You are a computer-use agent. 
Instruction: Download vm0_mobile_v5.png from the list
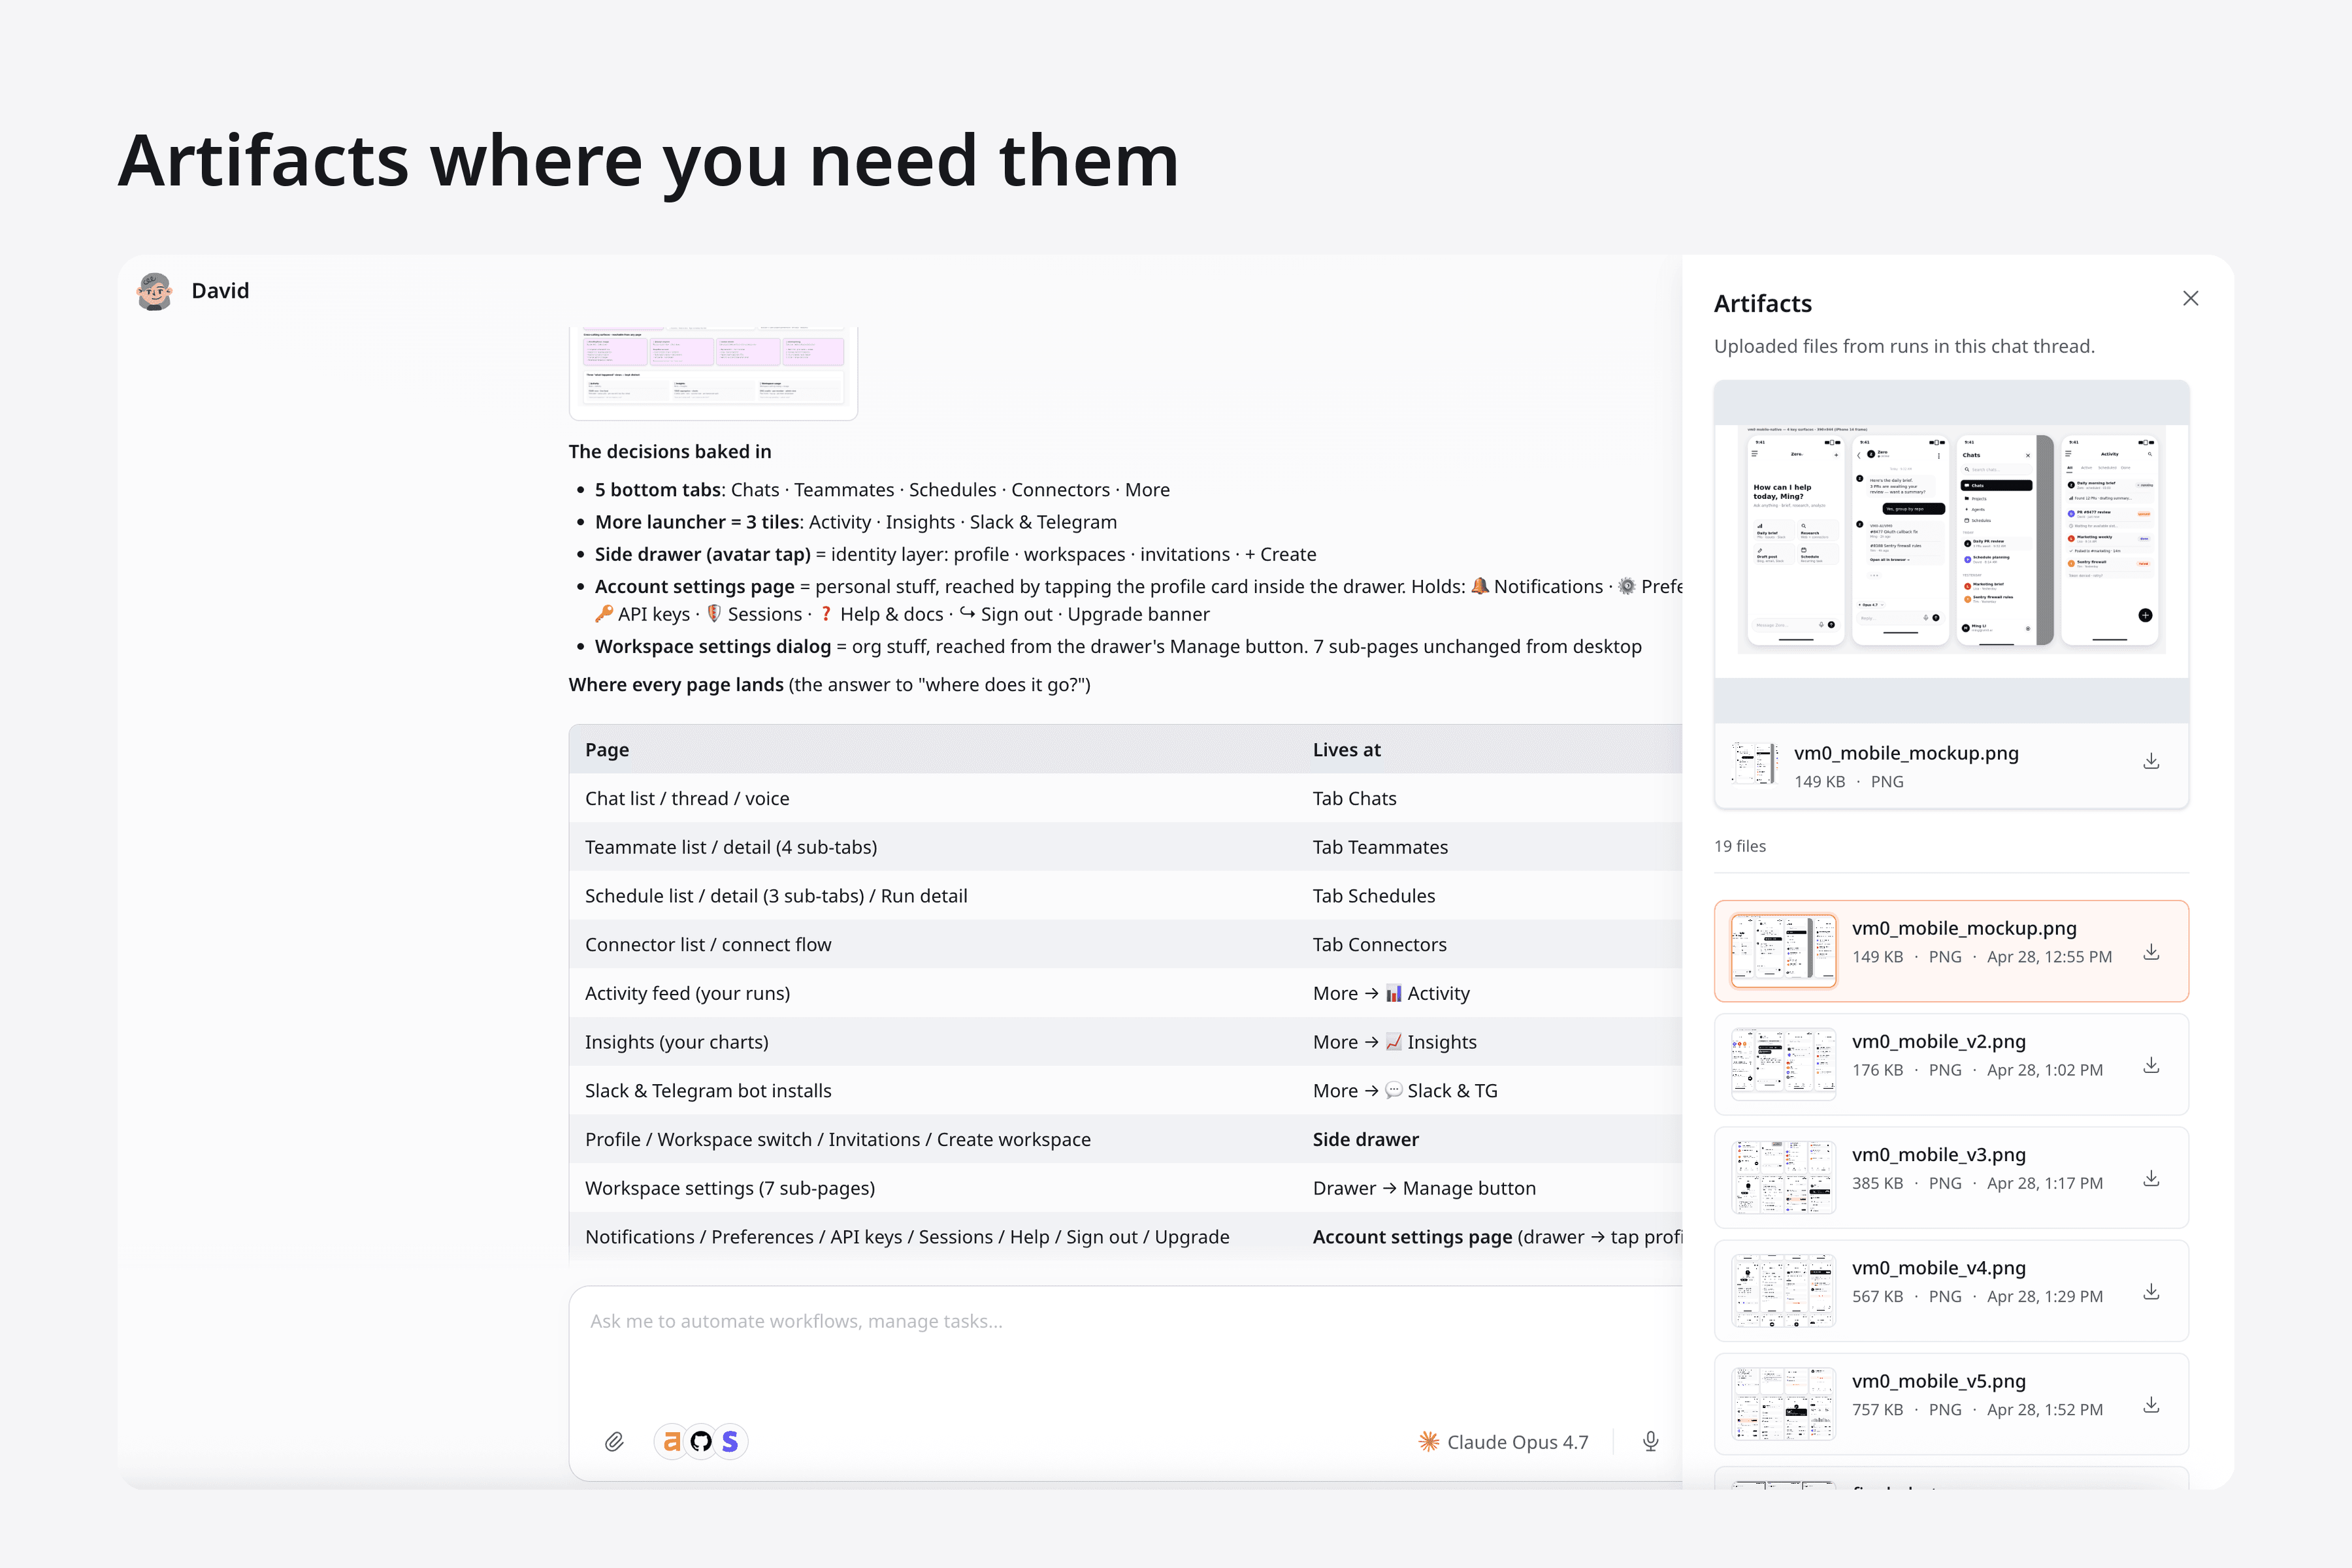pos(2151,1404)
